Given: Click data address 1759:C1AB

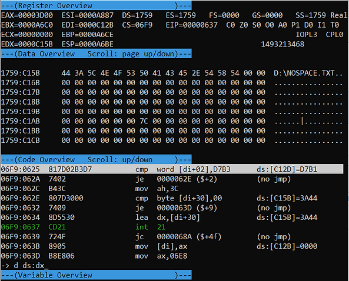Looking at the screenshot, I should click(x=20, y=121).
